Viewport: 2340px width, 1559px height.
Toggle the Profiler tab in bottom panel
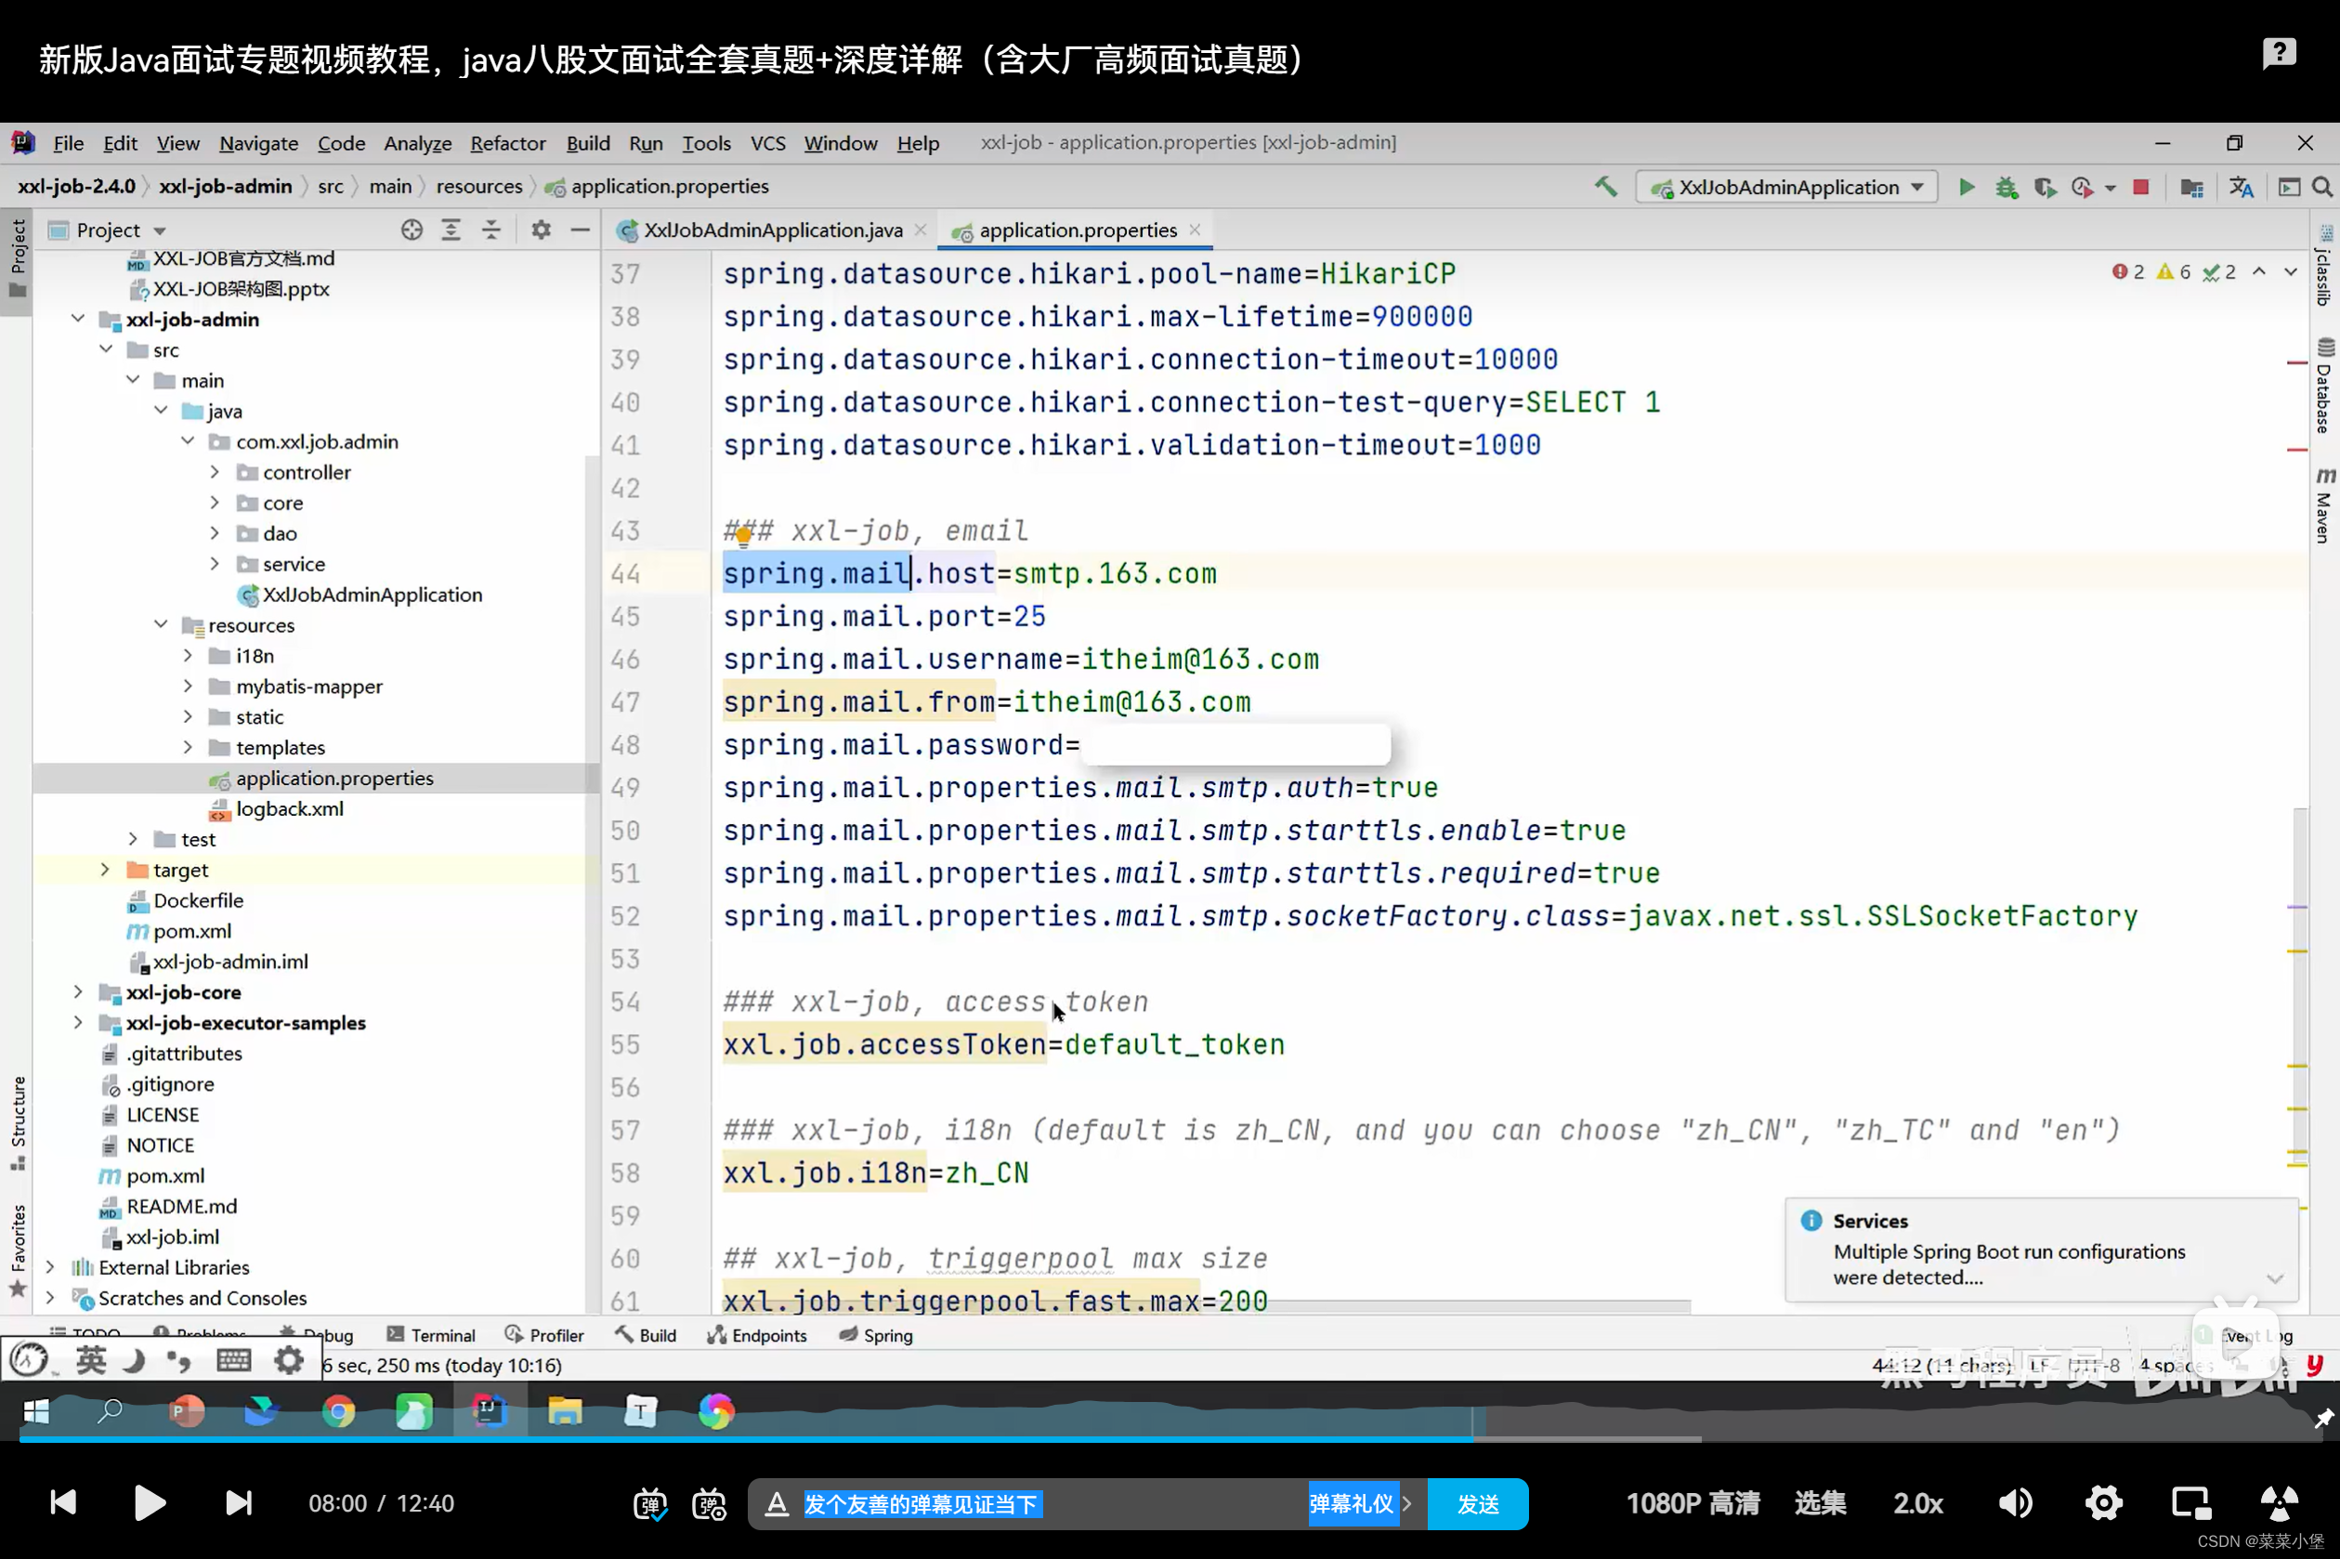coord(555,1334)
